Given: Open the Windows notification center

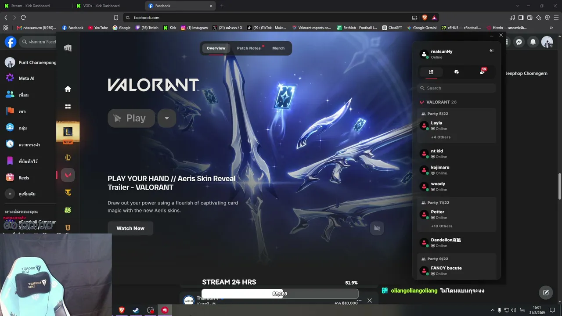Looking at the screenshot, I should 552,310.
